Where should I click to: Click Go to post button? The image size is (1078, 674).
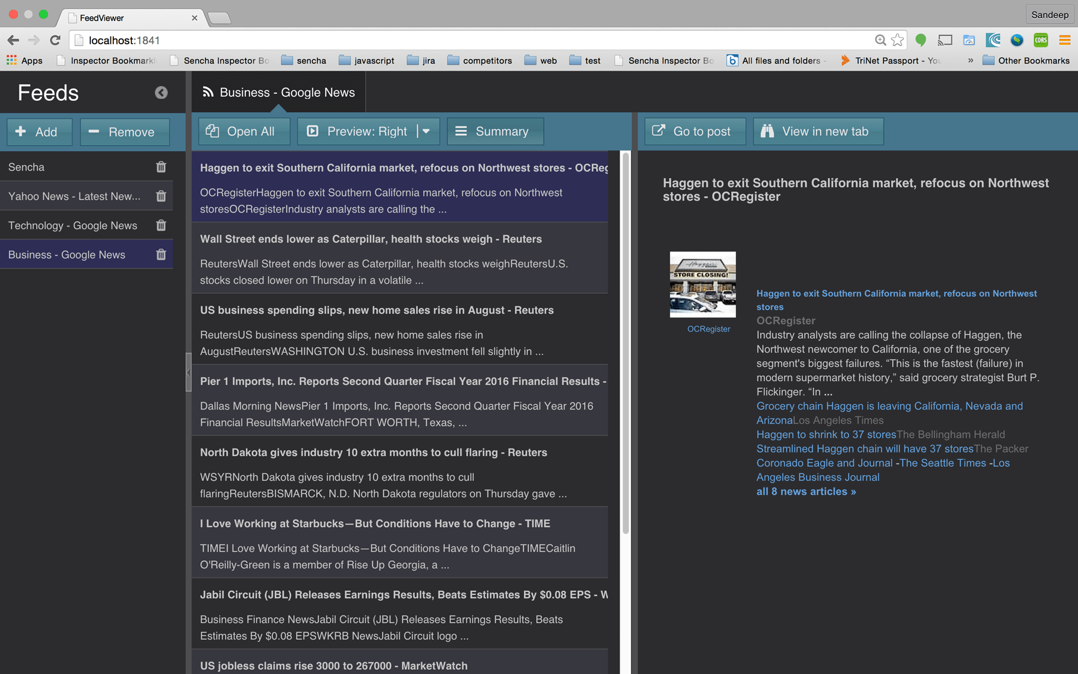pyautogui.click(x=694, y=131)
